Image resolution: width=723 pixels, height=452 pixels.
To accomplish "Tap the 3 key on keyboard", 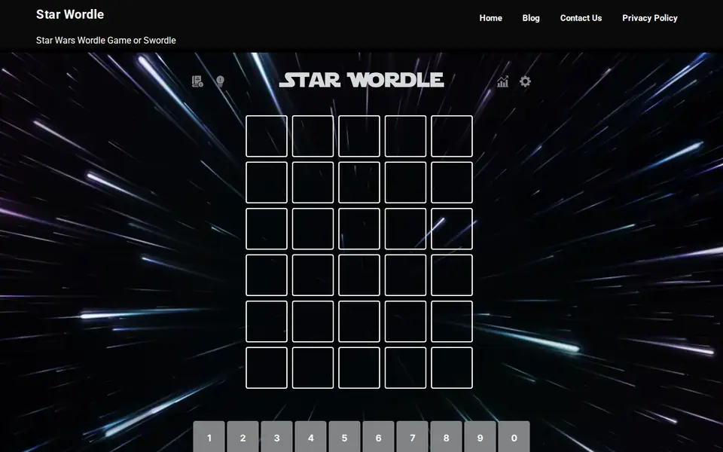I will tap(276, 437).
